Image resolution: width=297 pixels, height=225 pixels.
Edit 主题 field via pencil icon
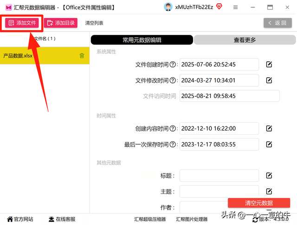[269, 191]
